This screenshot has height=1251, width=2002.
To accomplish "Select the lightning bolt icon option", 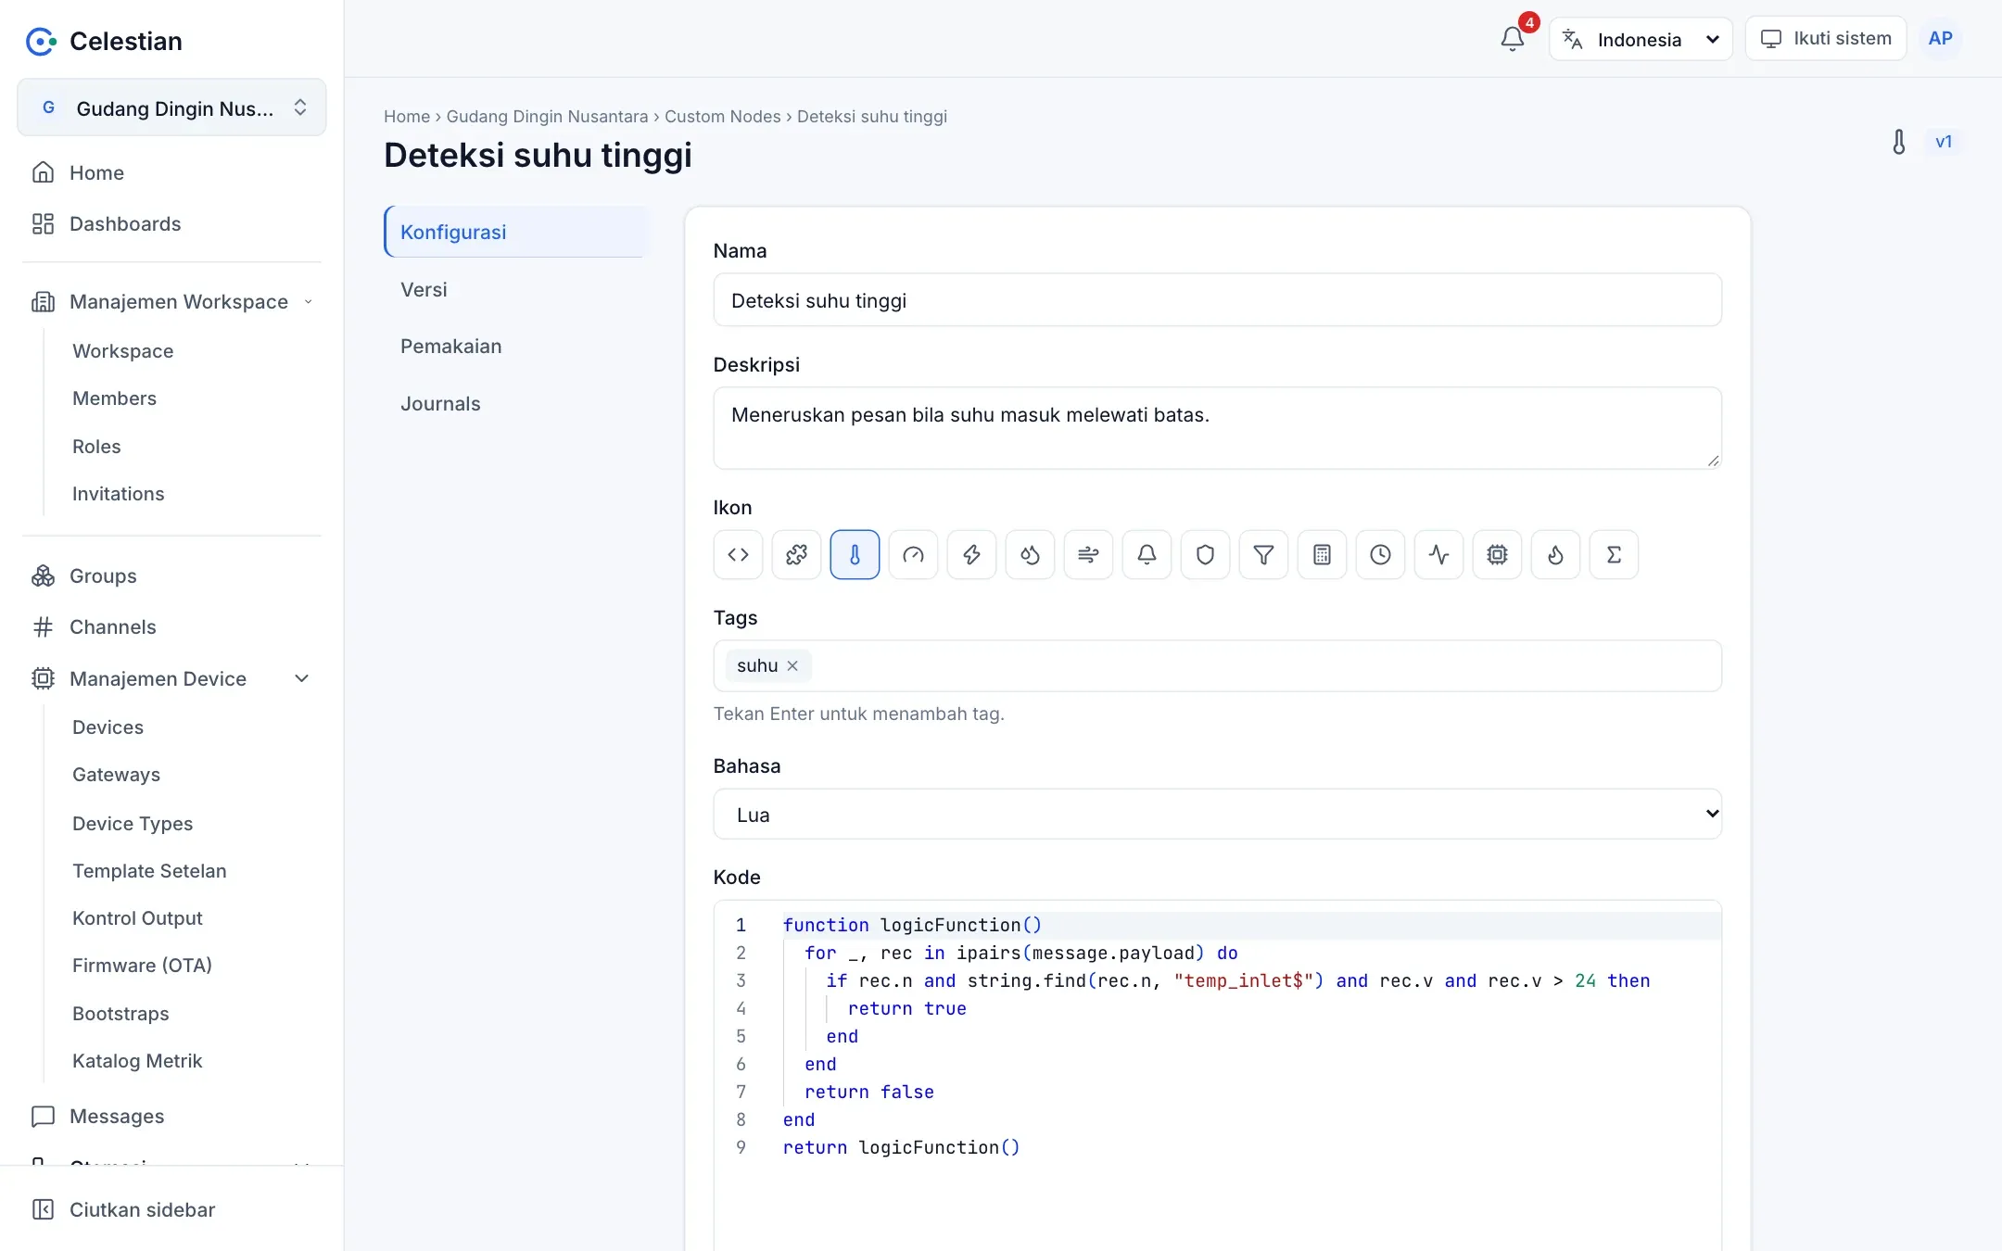I will point(971,555).
